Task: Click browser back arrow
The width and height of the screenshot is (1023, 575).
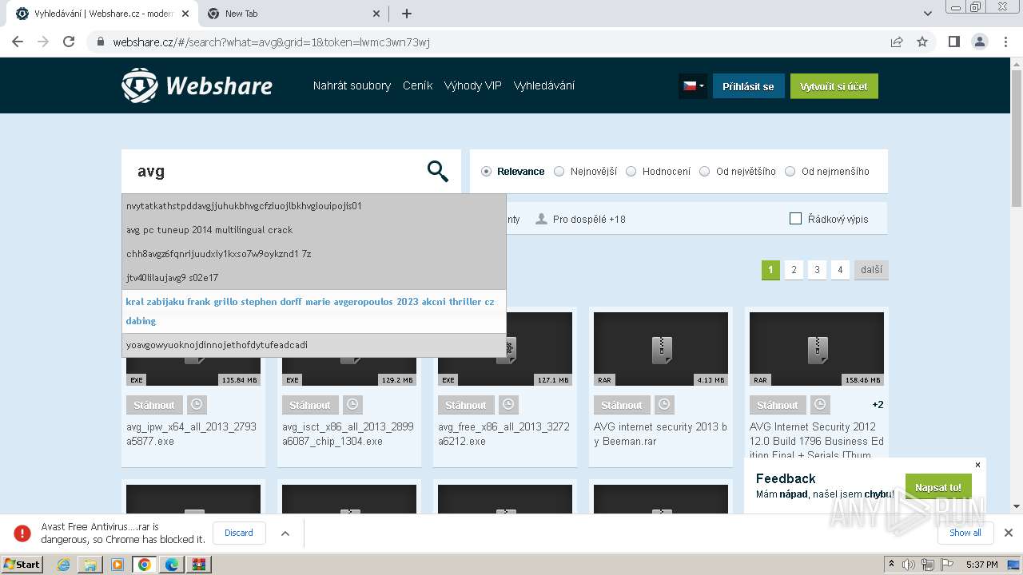Action: click(x=18, y=42)
